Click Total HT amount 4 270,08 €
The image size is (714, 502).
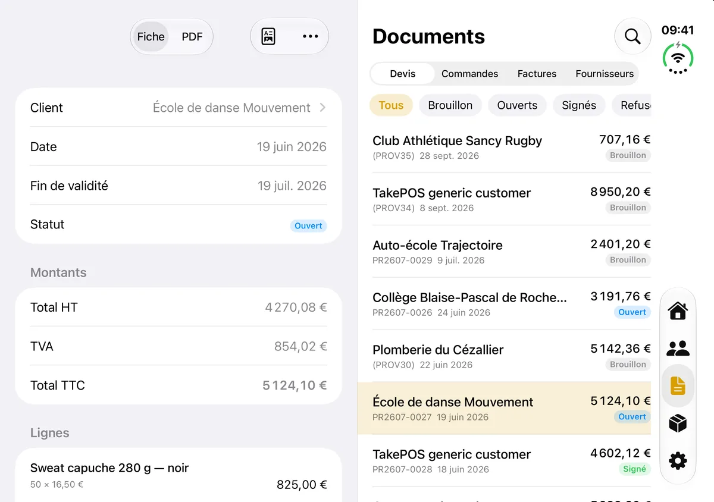tap(296, 308)
